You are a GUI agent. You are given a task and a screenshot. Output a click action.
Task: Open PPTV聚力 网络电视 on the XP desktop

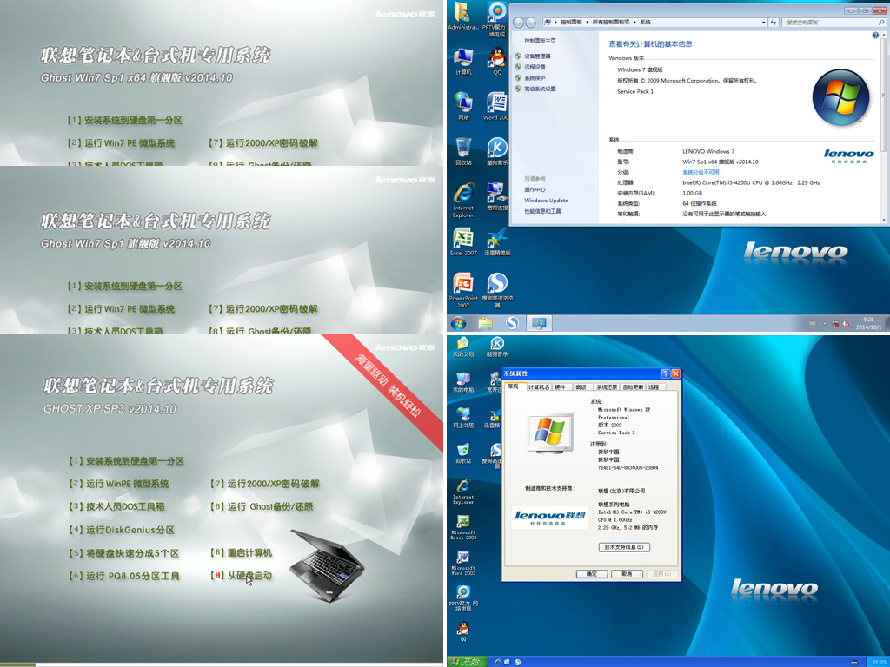click(463, 599)
